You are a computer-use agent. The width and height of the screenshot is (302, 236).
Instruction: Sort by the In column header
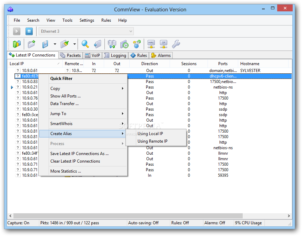(94, 64)
